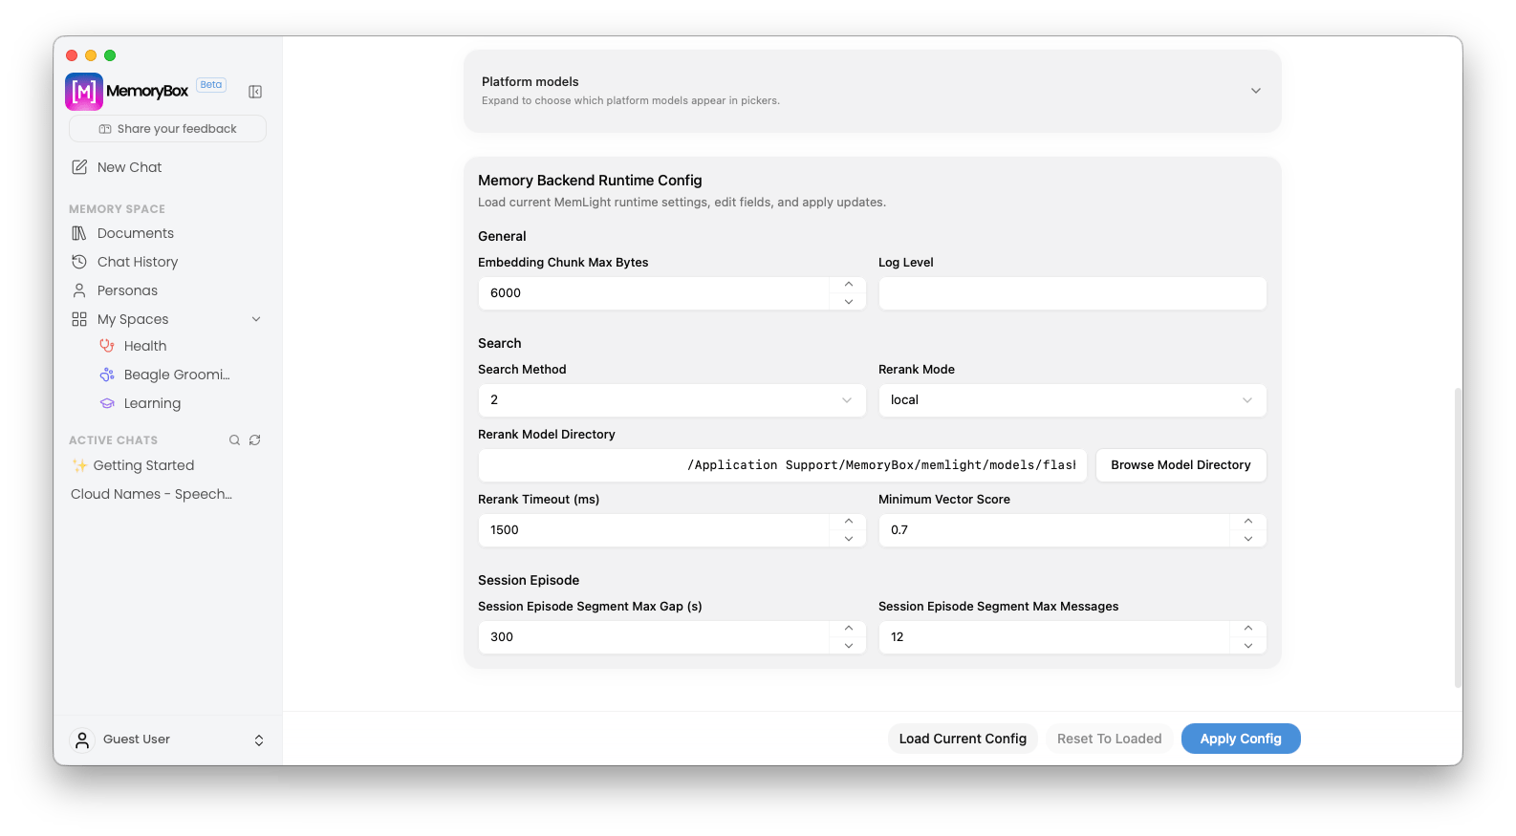Click the Documents library icon
1516x836 pixels.
79,233
